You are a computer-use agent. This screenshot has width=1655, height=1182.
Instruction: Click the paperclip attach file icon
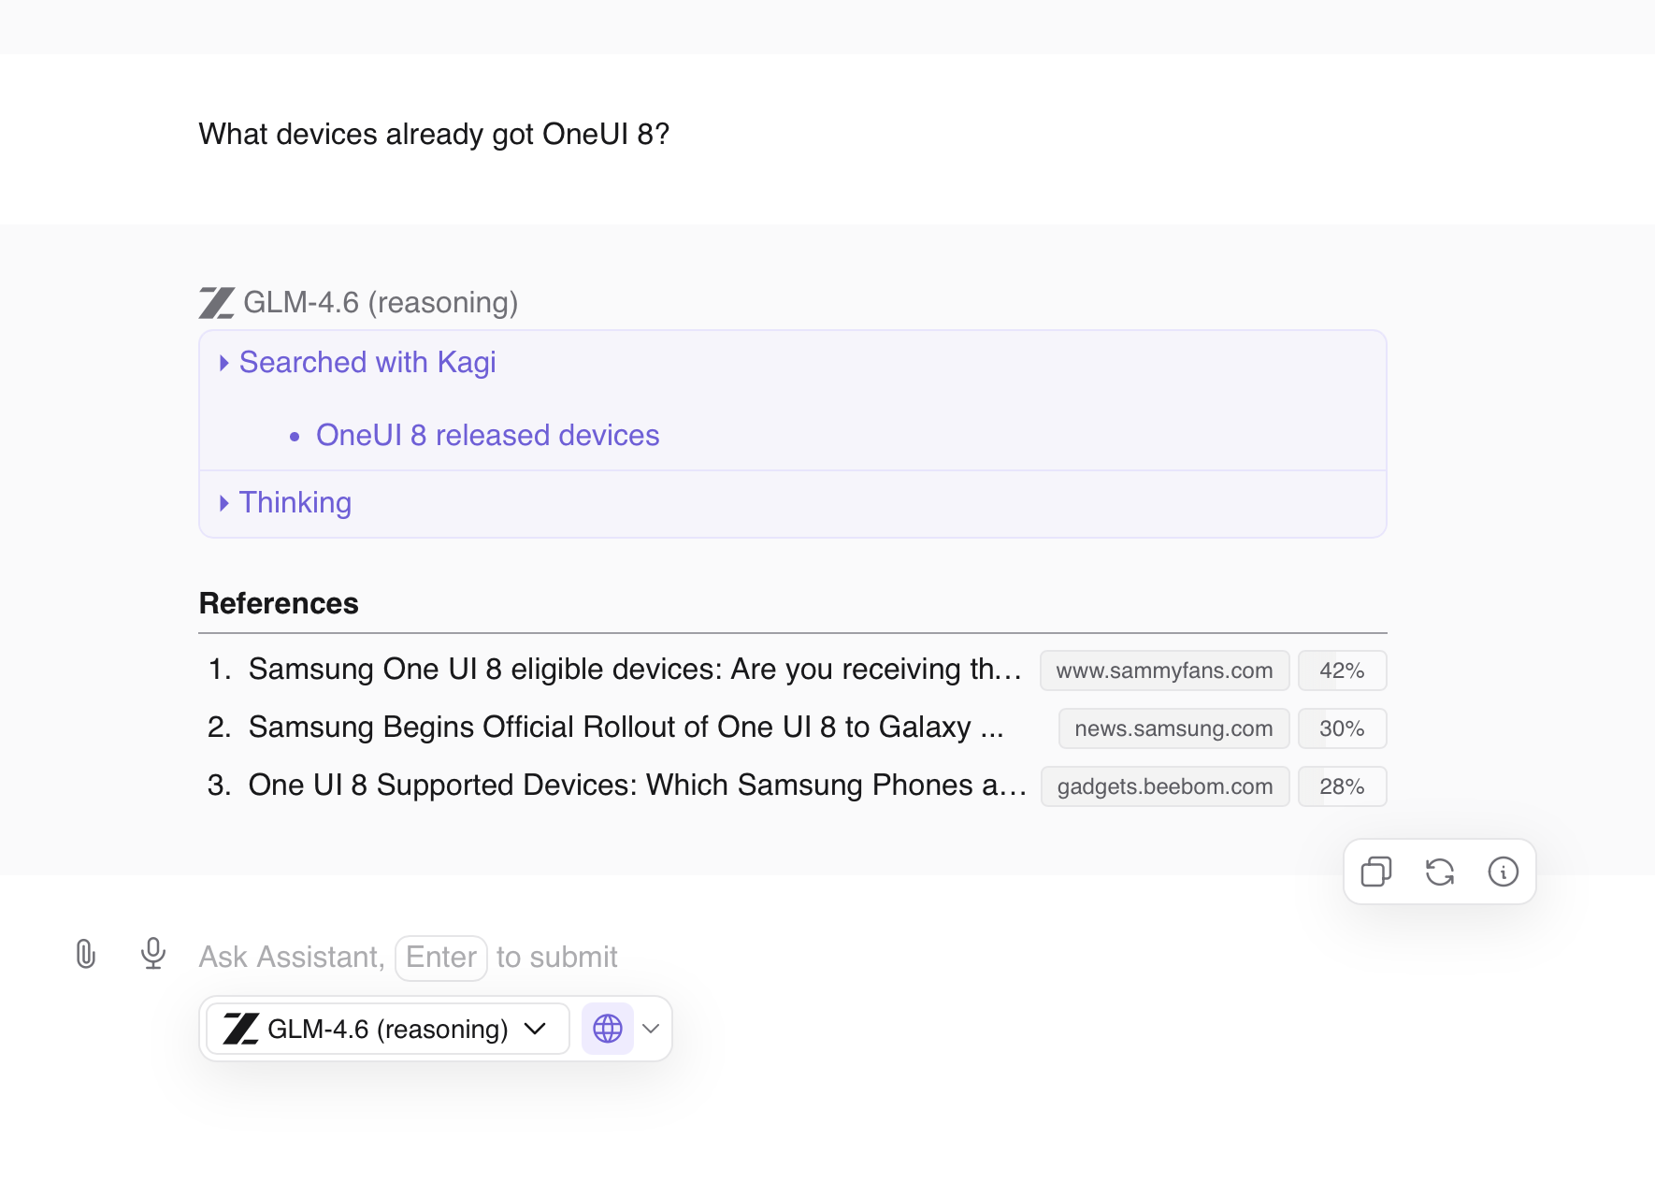pos(86,954)
